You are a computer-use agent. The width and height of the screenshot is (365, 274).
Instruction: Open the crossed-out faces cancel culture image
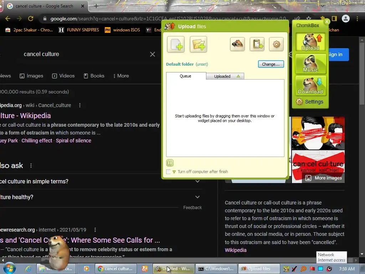point(318,133)
